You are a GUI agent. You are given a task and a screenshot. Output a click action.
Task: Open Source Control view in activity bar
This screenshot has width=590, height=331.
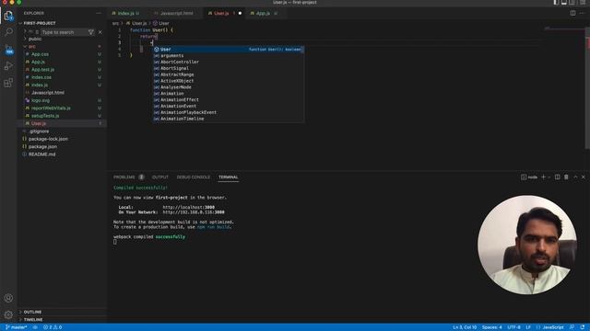click(x=8, y=50)
